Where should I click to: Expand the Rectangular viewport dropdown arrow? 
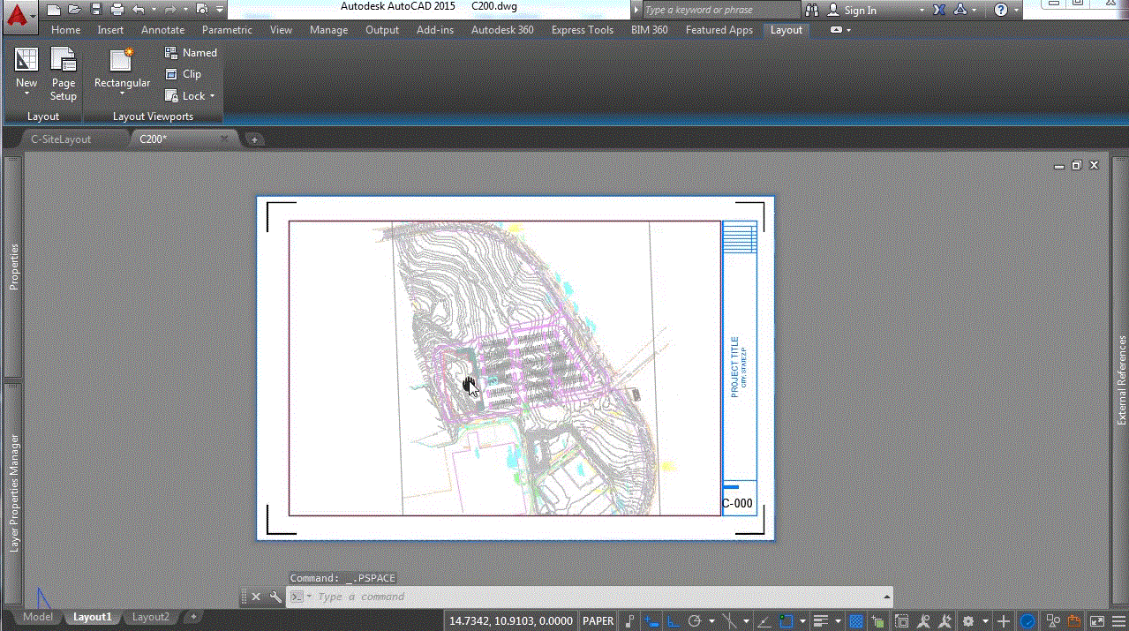[x=122, y=94]
